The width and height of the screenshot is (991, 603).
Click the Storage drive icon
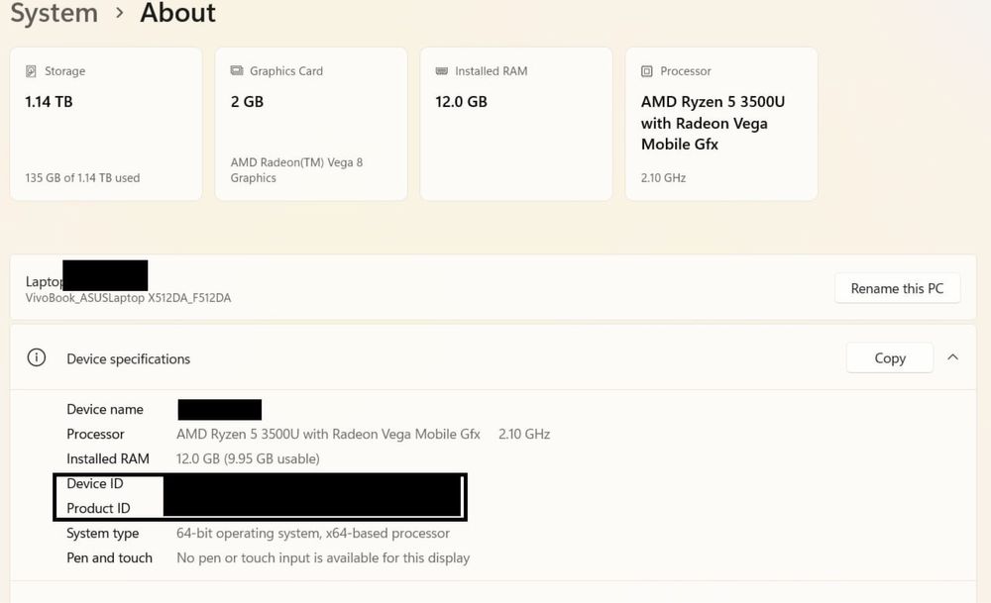(x=32, y=71)
